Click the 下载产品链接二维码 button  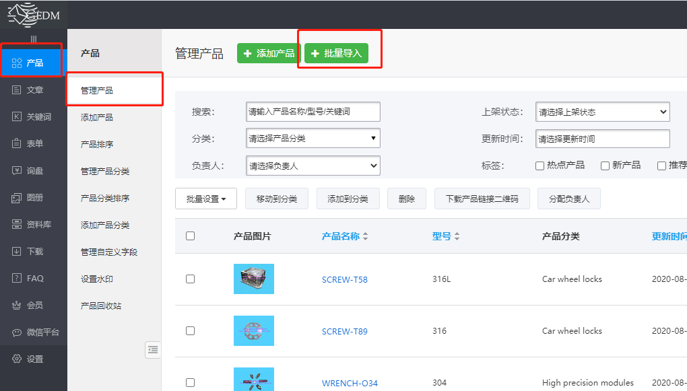pos(482,199)
